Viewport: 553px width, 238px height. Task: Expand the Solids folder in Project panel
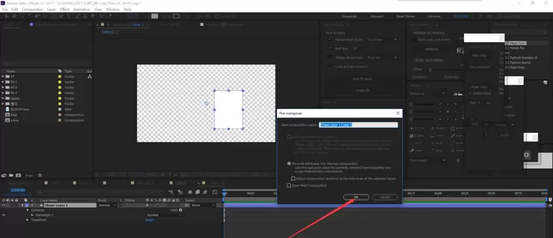click(x=3, y=99)
